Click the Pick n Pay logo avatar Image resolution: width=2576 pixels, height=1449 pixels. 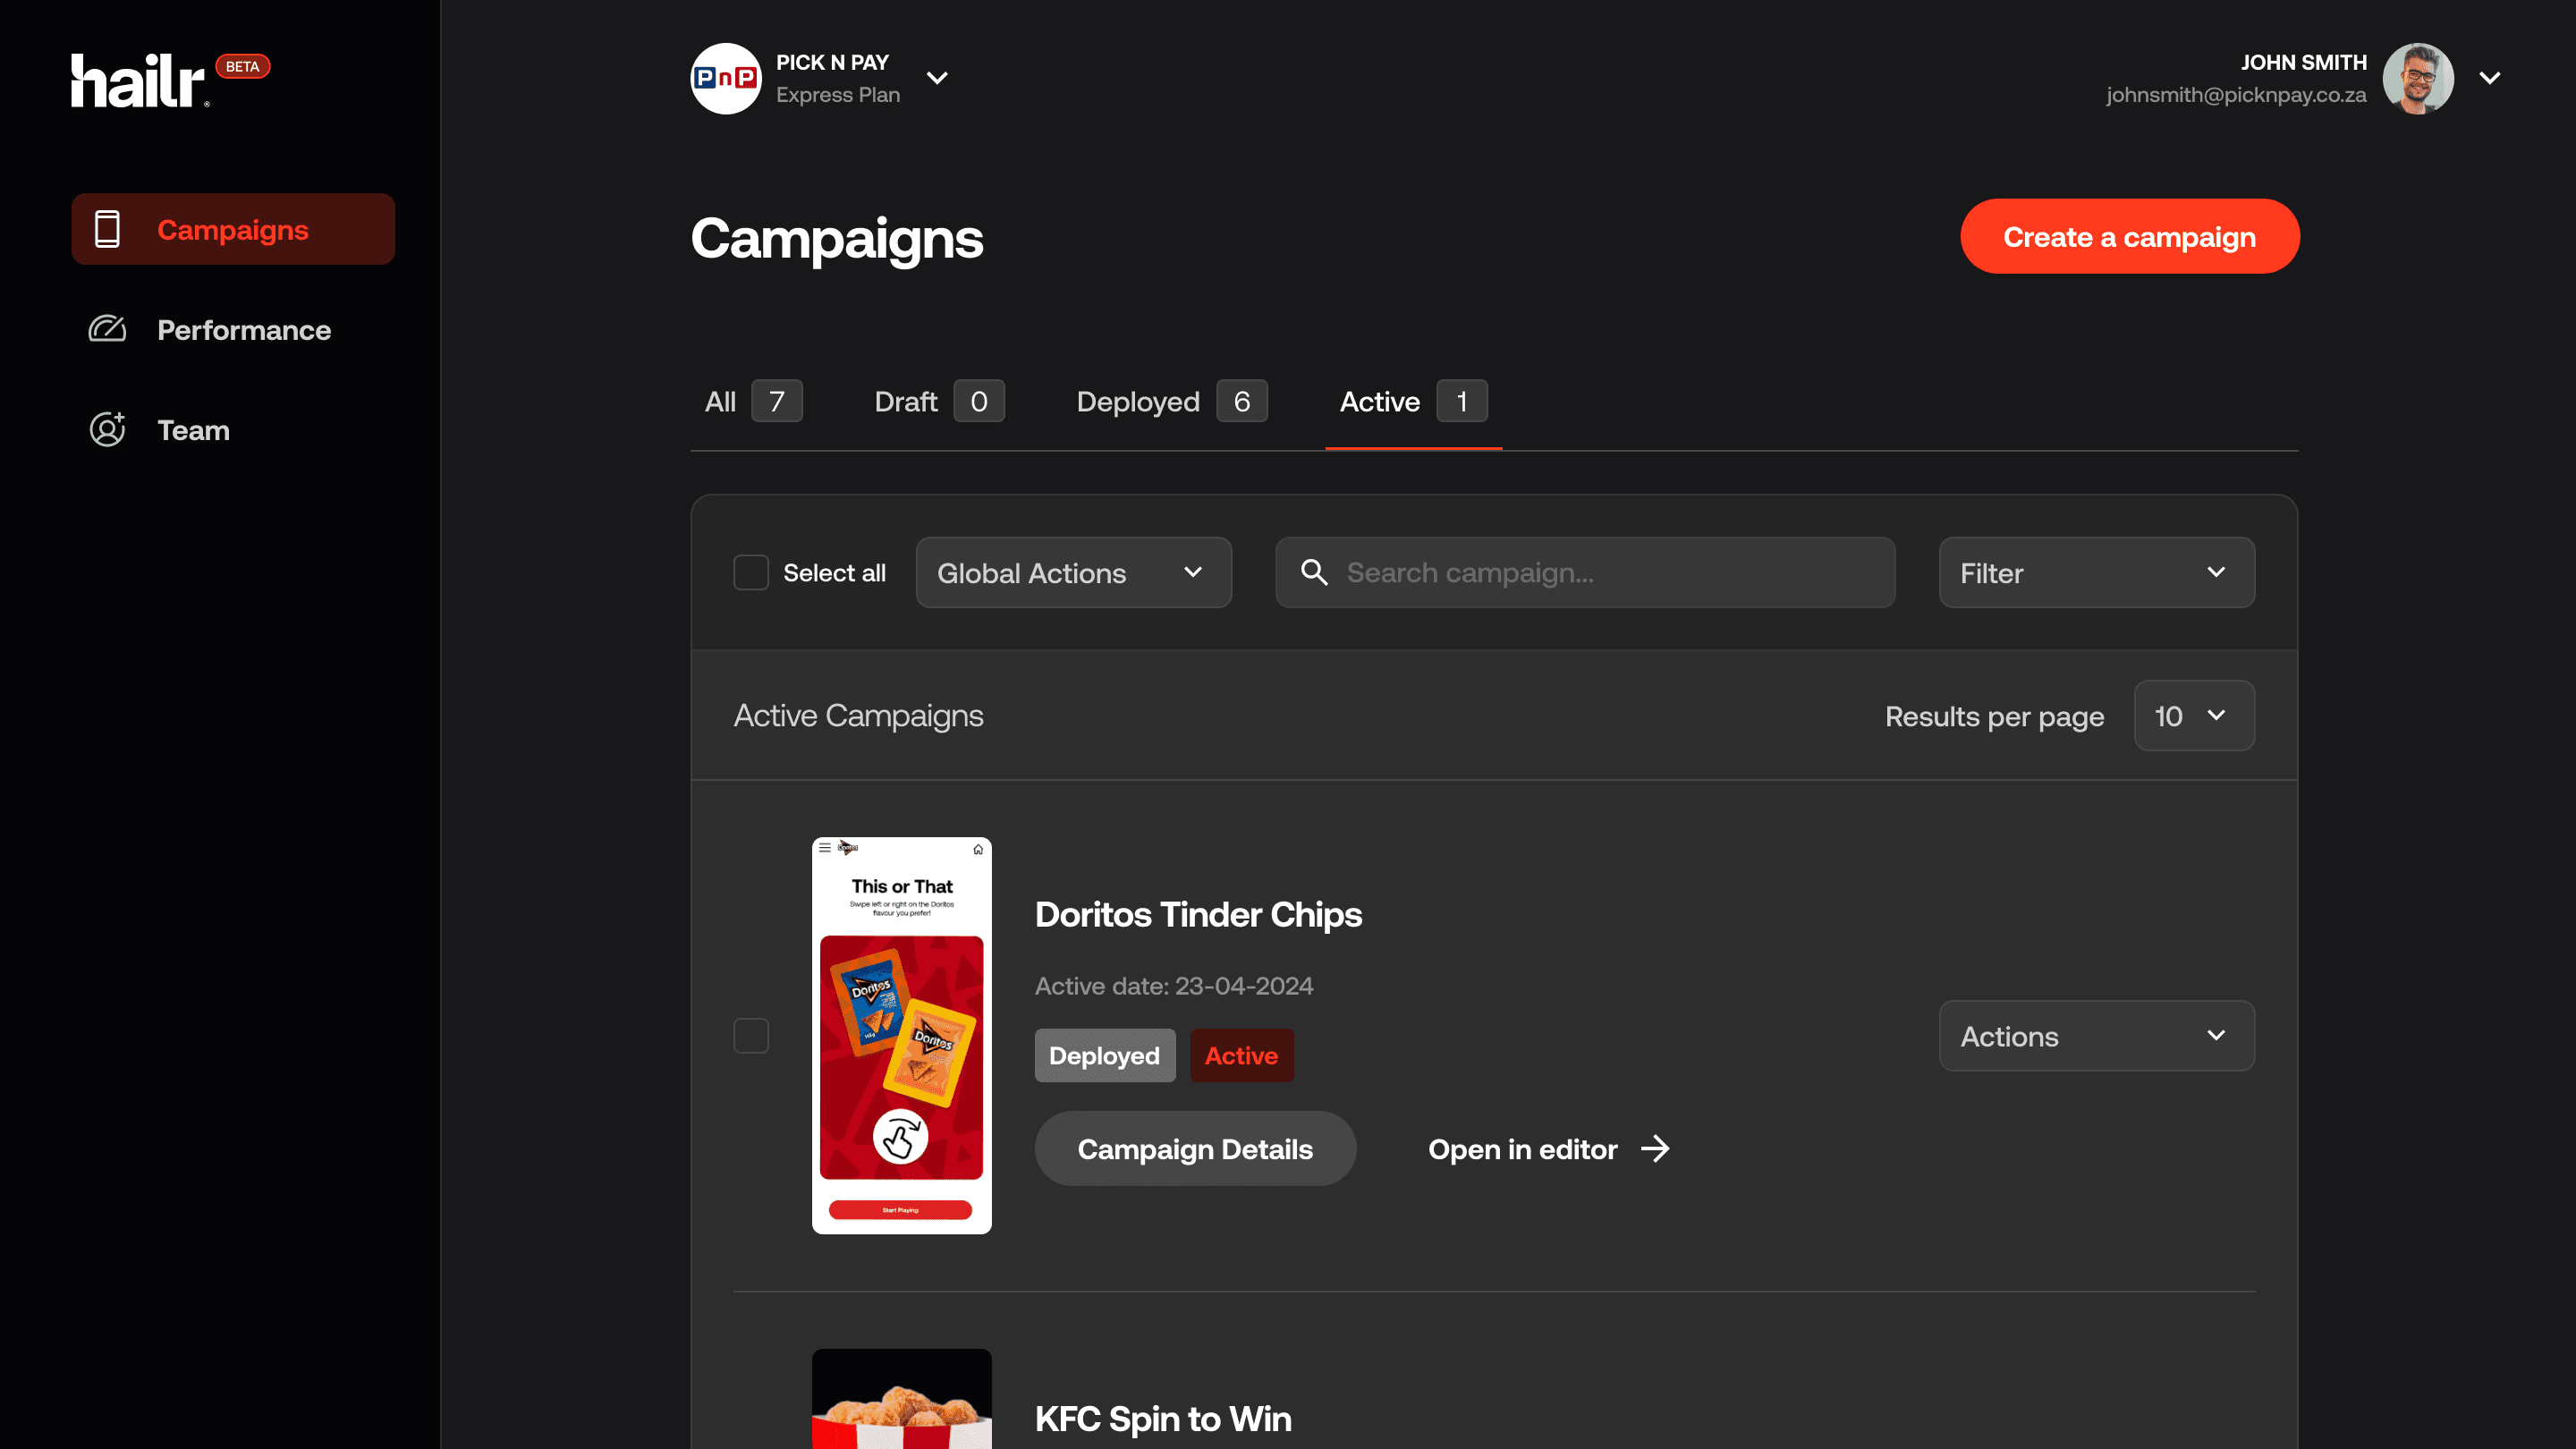pyautogui.click(x=725, y=78)
